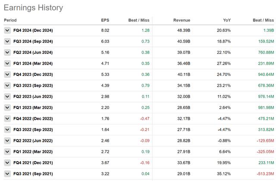Expand the FQ2 2023 (Jun 2023) row
The width and height of the screenshot is (276, 181).
[7, 96]
